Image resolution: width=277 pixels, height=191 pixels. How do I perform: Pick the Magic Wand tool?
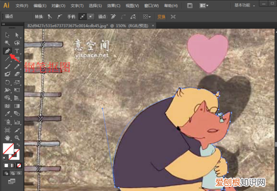click(7, 43)
